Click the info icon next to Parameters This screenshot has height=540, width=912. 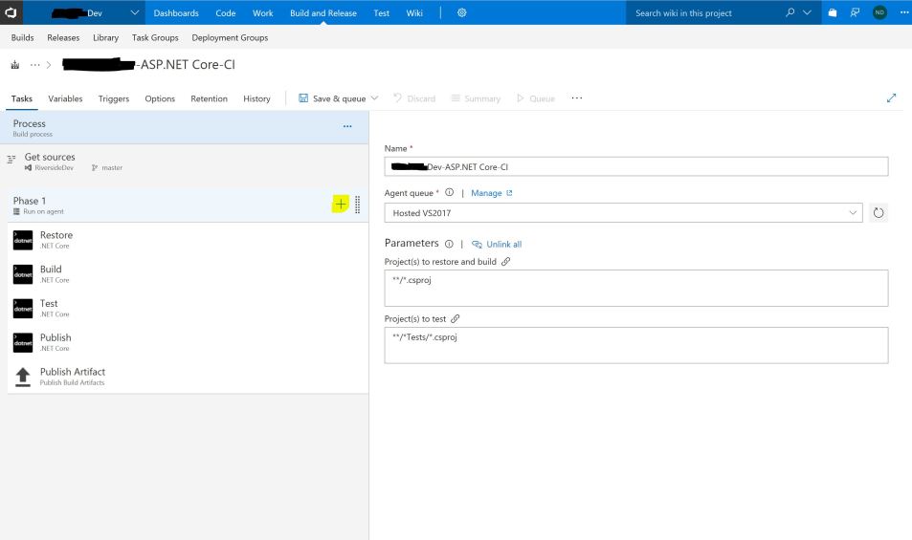(450, 244)
